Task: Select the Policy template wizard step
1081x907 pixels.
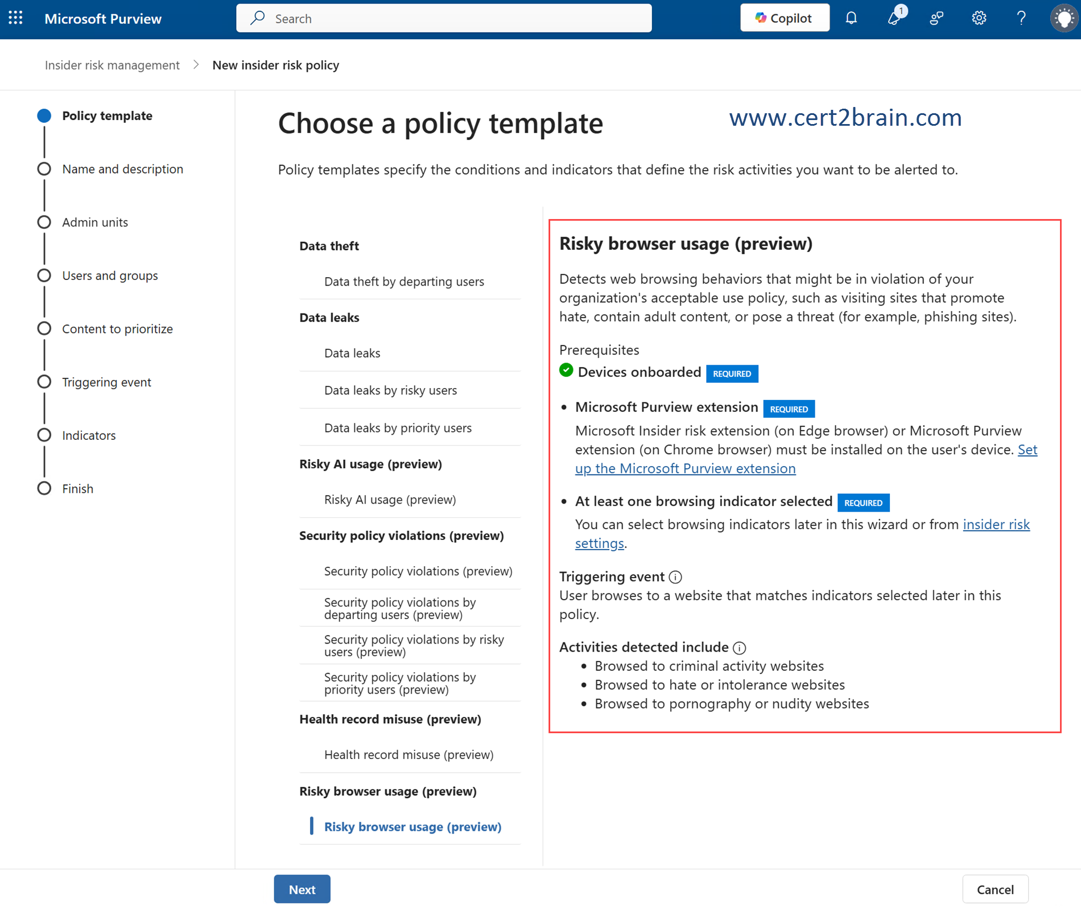Action: [95, 116]
